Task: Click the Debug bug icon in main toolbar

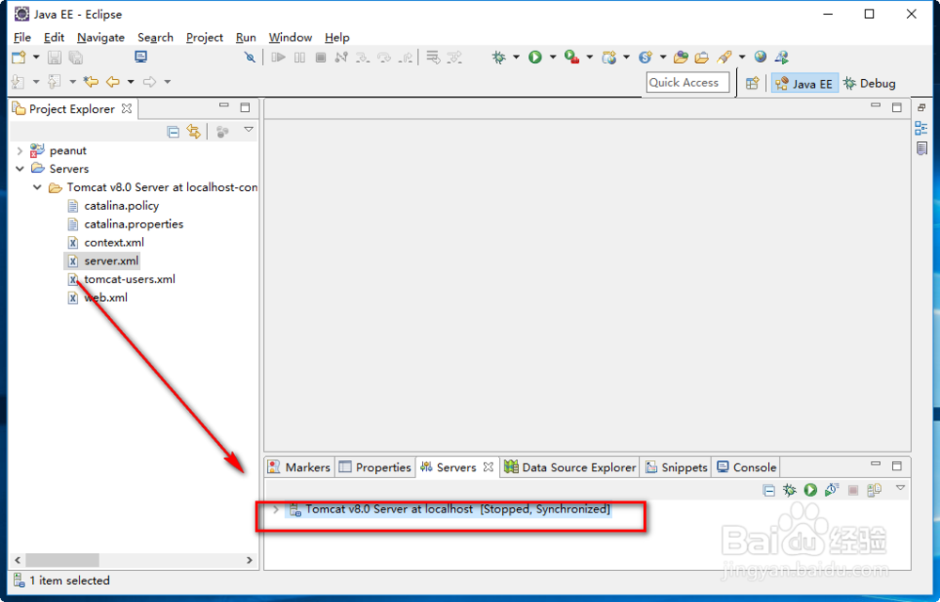Action: (x=499, y=57)
